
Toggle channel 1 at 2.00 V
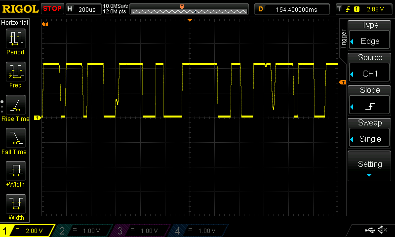click(x=27, y=231)
